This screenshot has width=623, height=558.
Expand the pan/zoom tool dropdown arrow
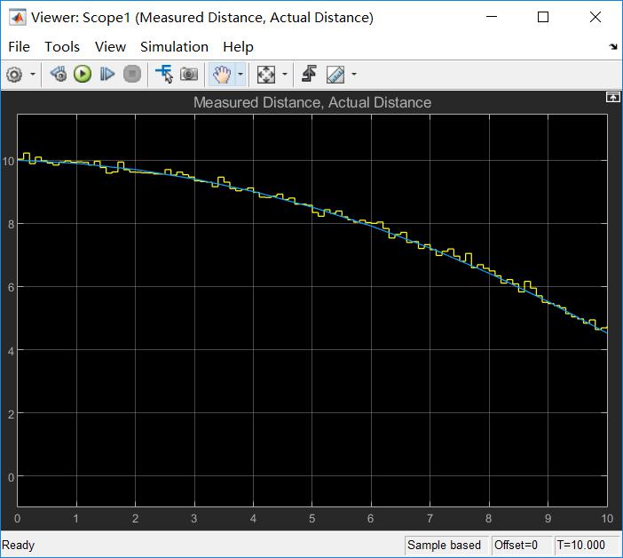(x=241, y=74)
